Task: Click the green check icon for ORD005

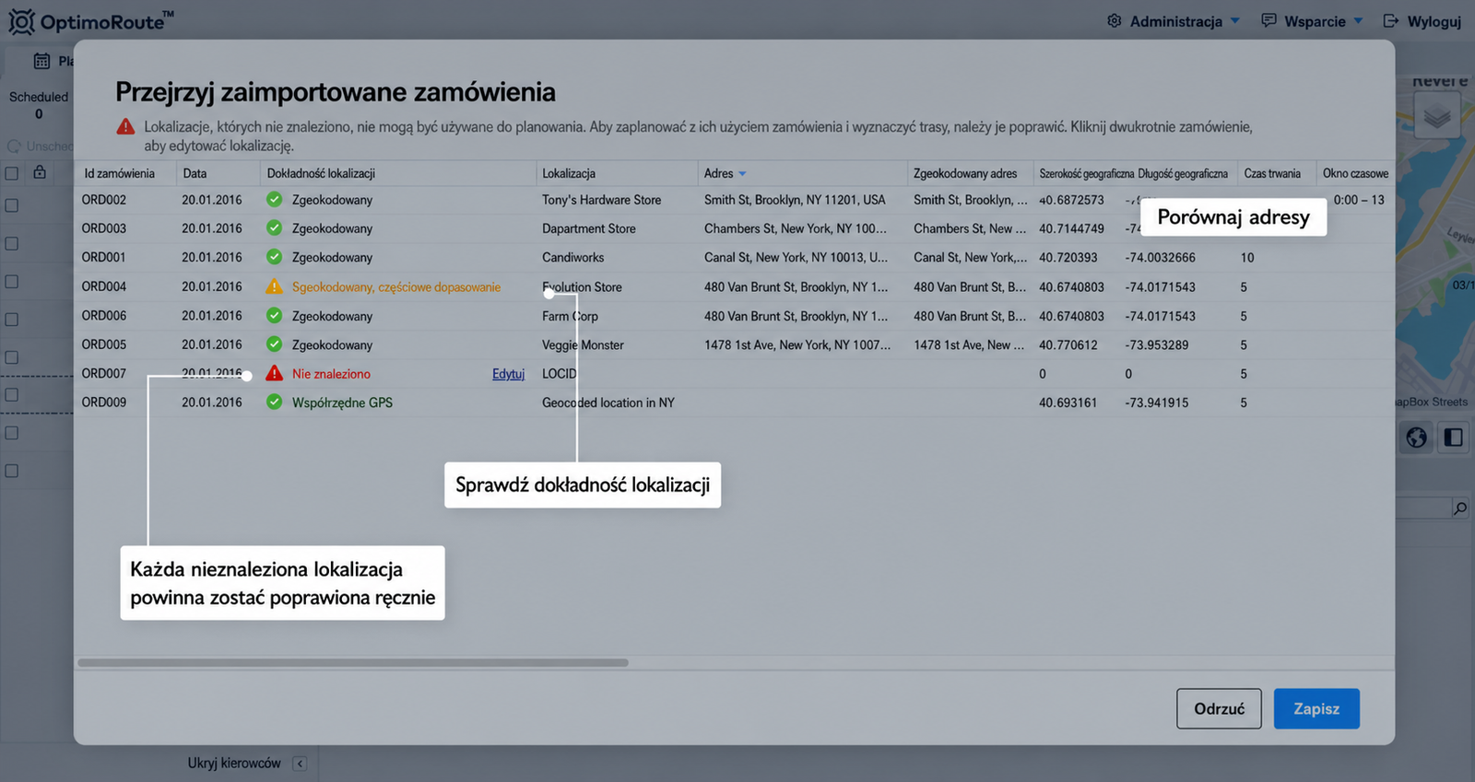Action: click(x=274, y=344)
